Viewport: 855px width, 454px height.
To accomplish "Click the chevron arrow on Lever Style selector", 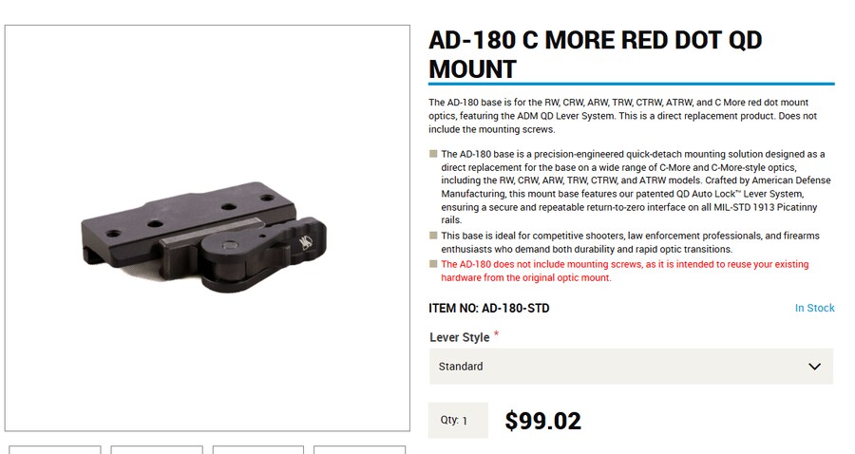I will pyautogui.click(x=814, y=367).
